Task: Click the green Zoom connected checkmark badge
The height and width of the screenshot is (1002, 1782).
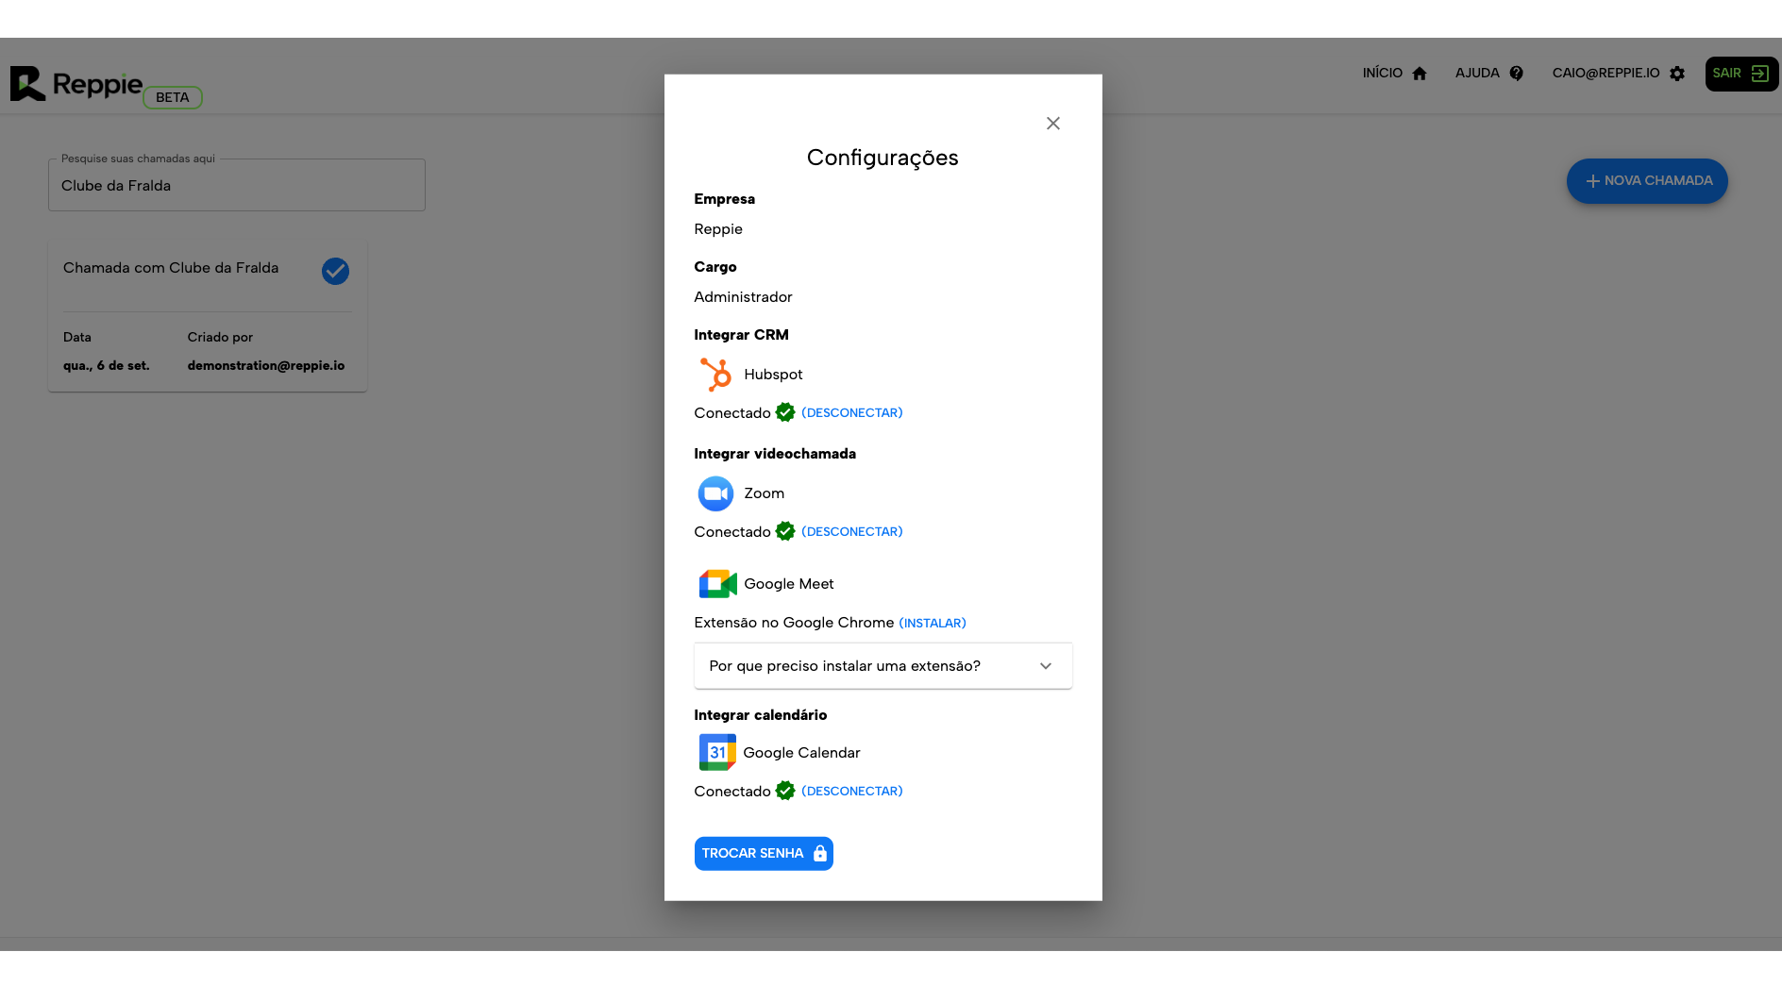Action: (785, 531)
